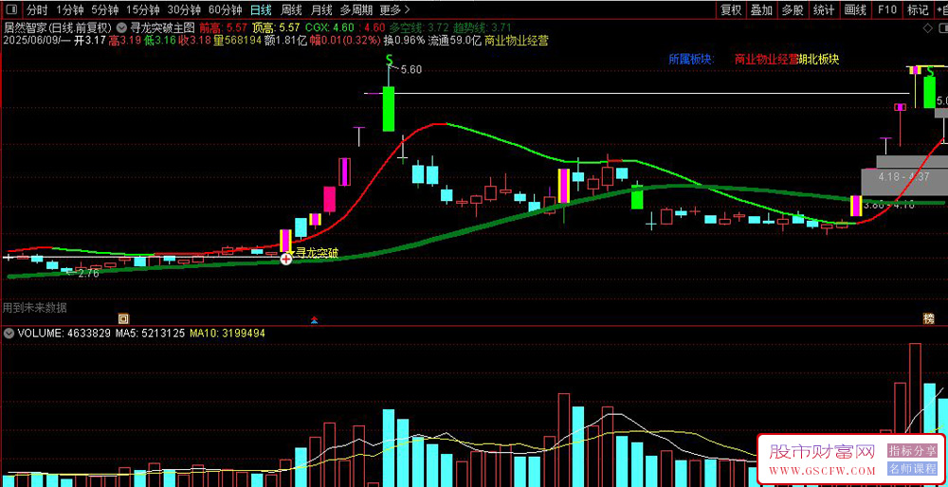Screen dimensions: 948x487
Task: Click the 用到未来数据 notice text
Action: point(35,308)
